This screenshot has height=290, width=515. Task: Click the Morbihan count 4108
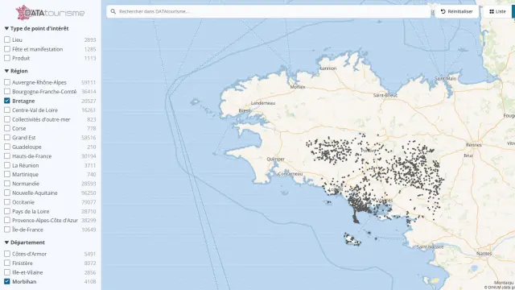(x=90, y=282)
